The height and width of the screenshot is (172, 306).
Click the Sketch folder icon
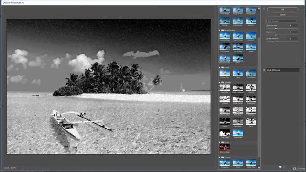[x=222, y=83]
